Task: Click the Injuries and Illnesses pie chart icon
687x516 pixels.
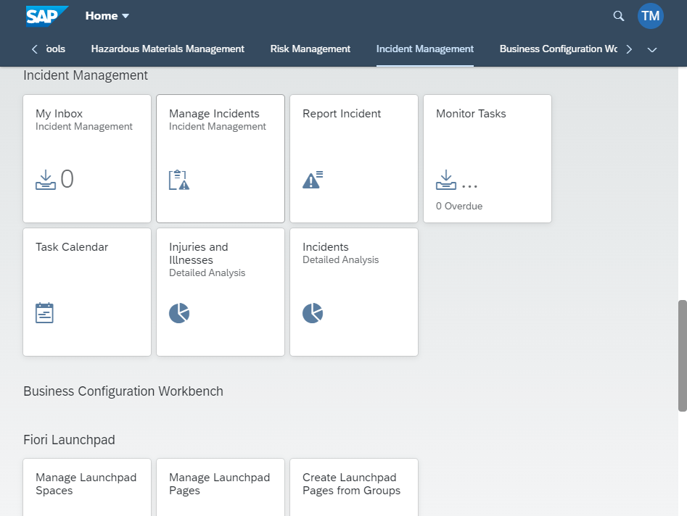Action: (179, 313)
